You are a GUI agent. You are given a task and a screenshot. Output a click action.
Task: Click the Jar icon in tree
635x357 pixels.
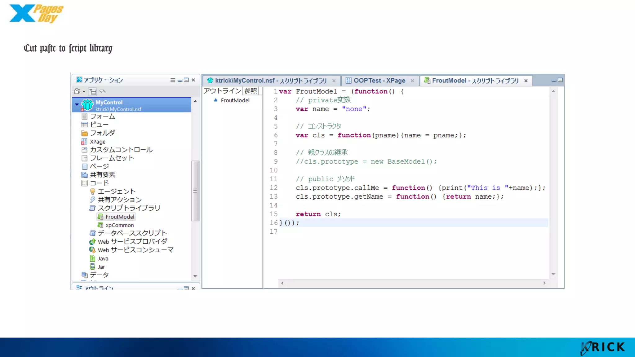coord(92,267)
